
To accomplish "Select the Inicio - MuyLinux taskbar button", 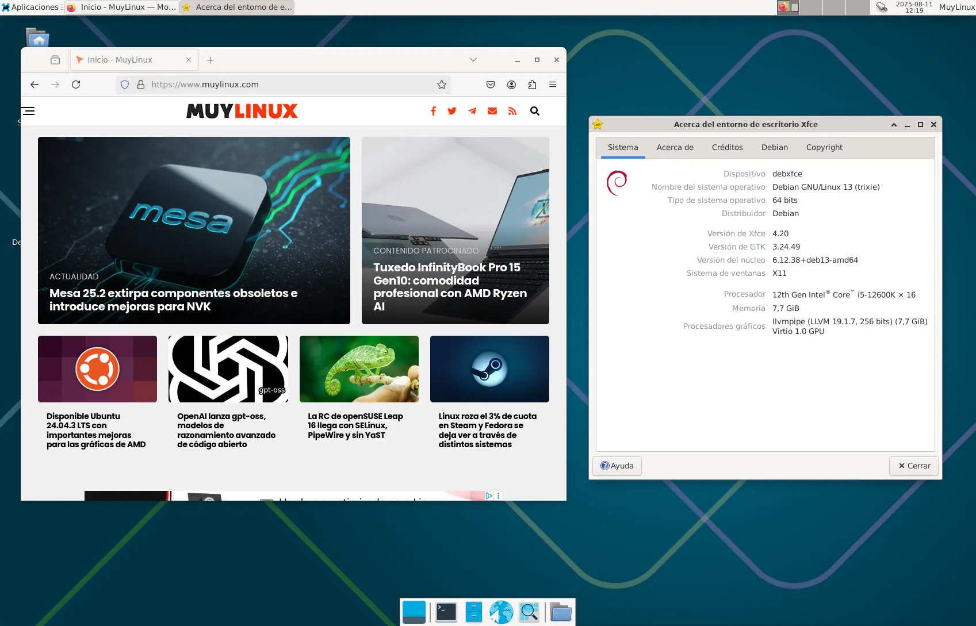I will coord(122,7).
